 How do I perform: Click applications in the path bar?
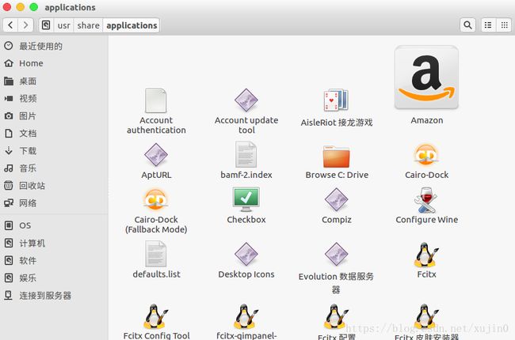[x=132, y=25]
